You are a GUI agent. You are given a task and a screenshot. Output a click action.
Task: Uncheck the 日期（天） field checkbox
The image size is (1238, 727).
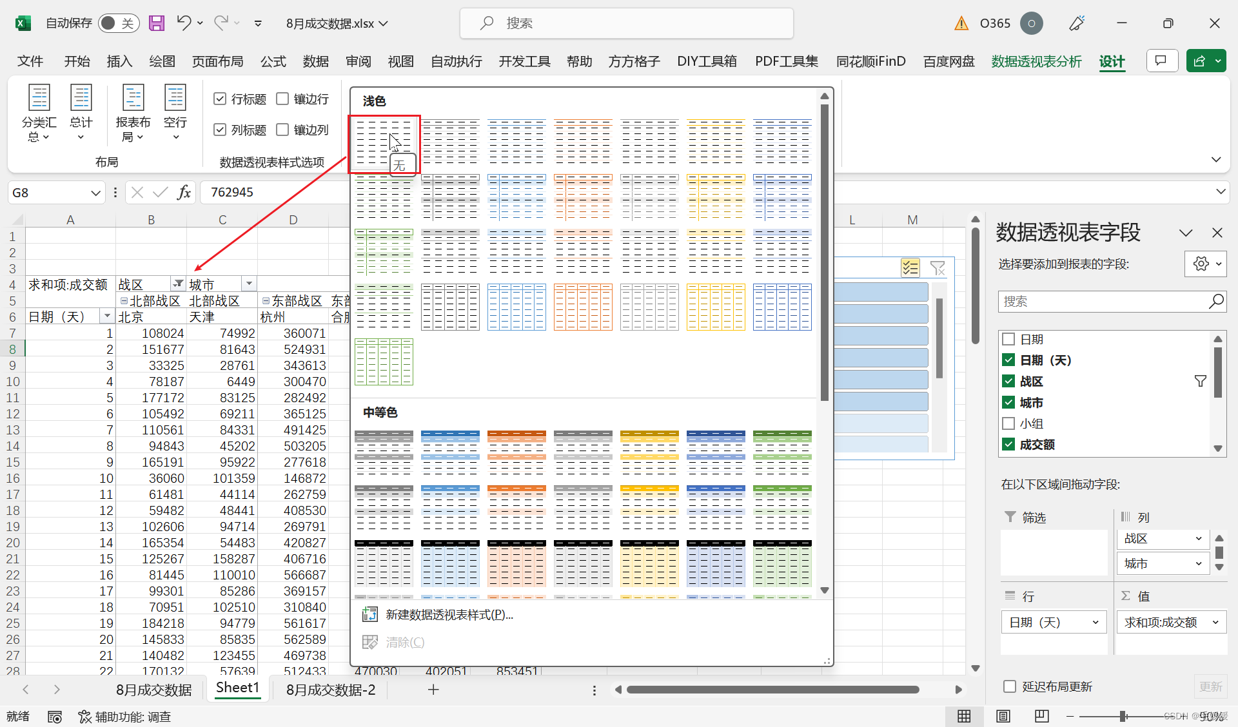pyautogui.click(x=1009, y=360)
